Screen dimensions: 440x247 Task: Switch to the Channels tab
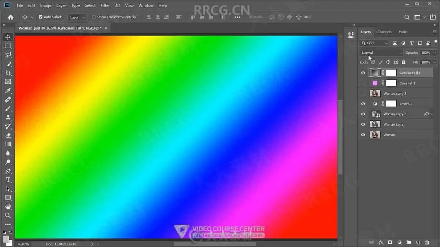click(x=384, y=32)
